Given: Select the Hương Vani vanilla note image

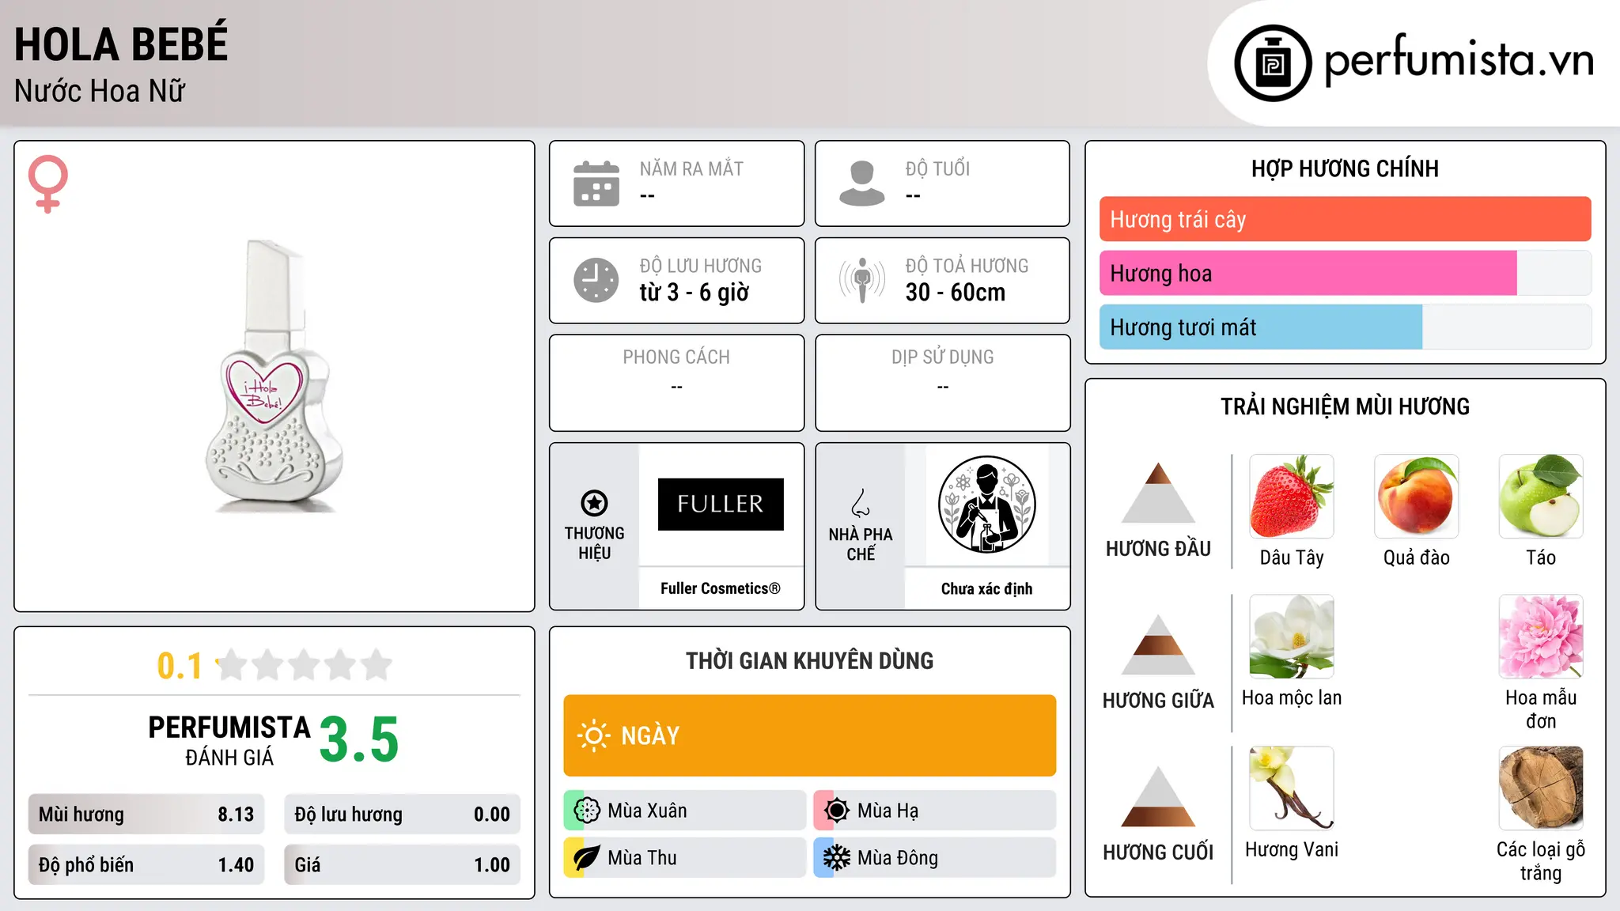Looking at the screenshot, I should (x=1292, y=788).
